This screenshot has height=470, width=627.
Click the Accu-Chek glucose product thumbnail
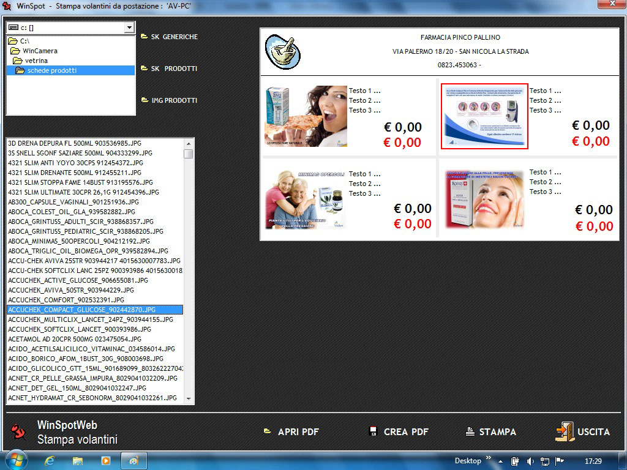[x=484, y=116]
